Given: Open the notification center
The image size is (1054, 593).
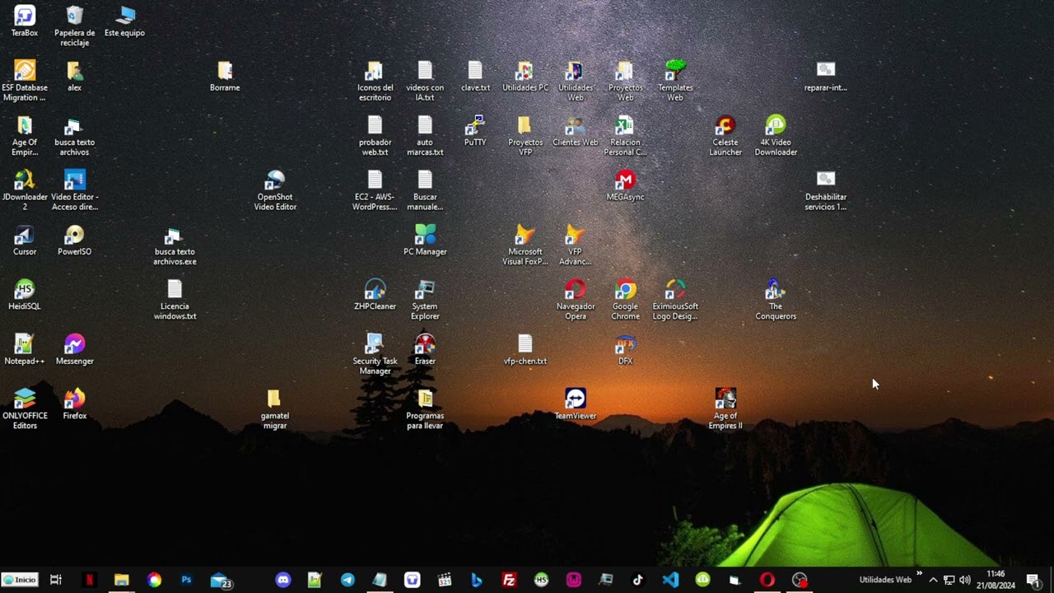Looking at the screenshot, I should [1033, 580].
